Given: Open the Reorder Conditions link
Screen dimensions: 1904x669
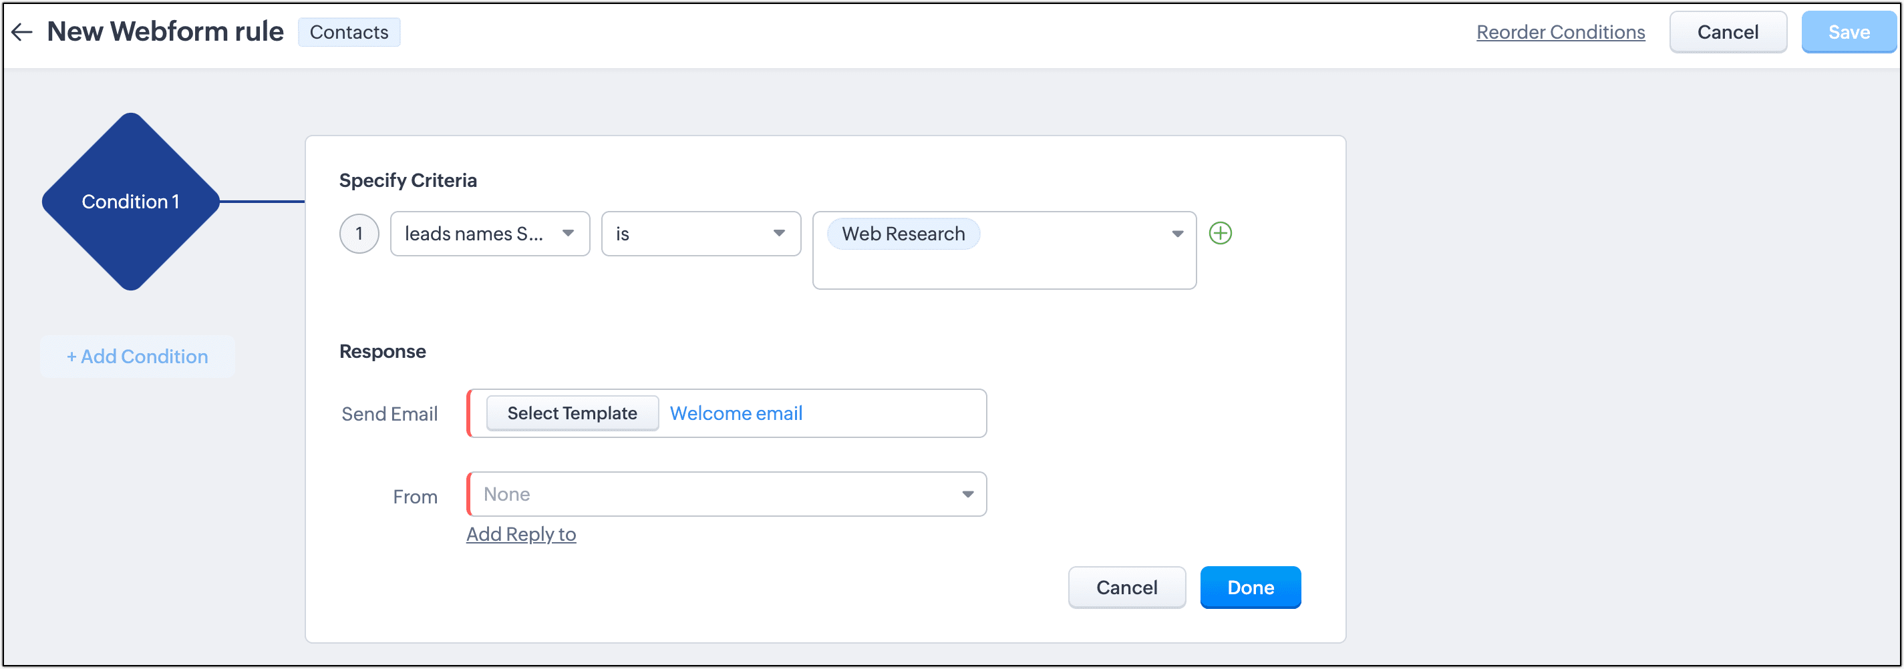Looking at the screenshot, I should click(1561, 33).
